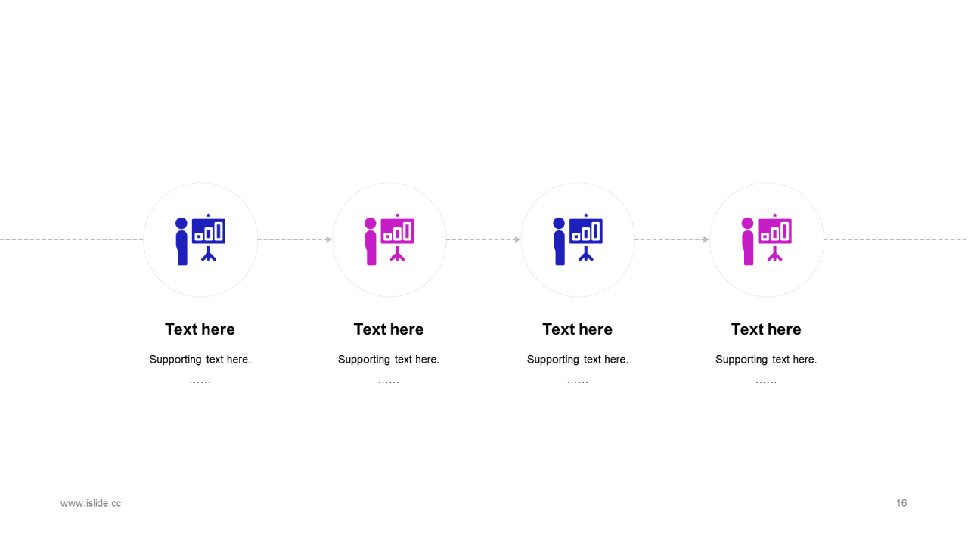The width and height of the screenshot is (968, 544).
Task: Select the third blue presenter icon
Action: pos(578,240)
